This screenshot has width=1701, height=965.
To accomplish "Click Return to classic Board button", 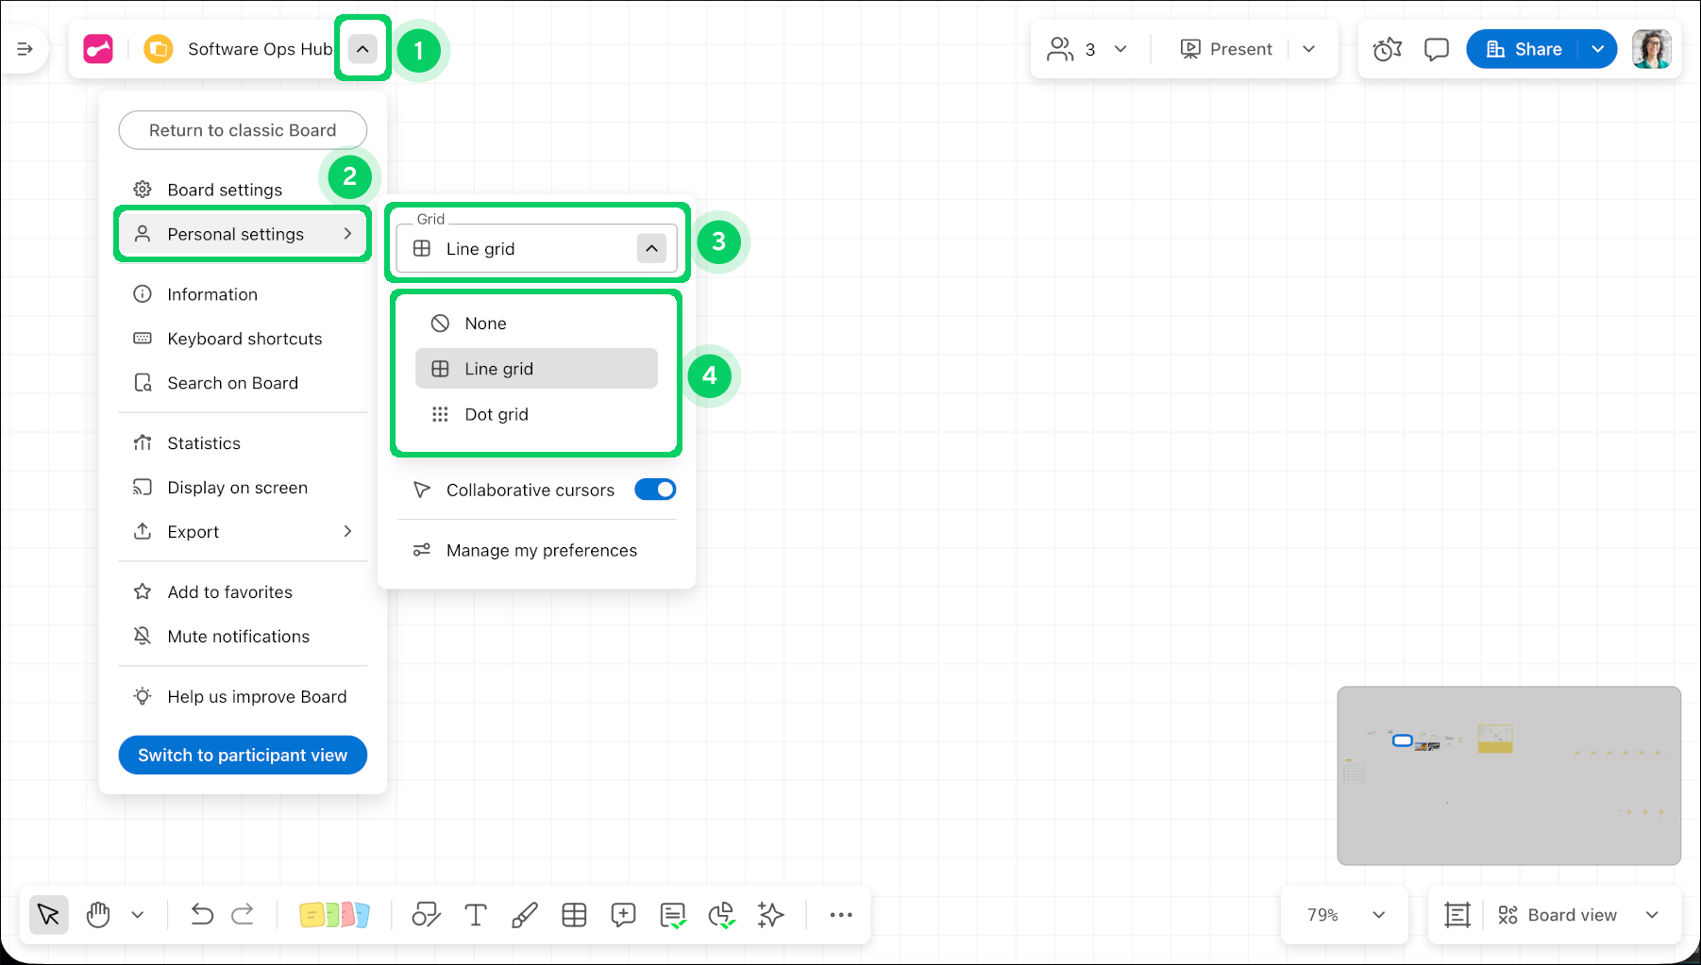I will pyautogui.click(x=243, y=130).
